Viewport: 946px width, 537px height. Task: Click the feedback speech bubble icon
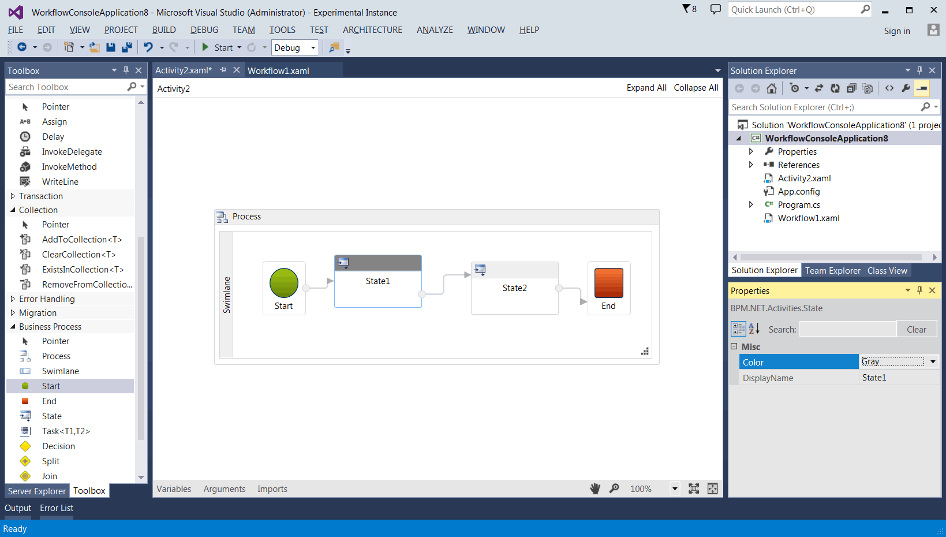pyautogui.click(x=715, y=9)
